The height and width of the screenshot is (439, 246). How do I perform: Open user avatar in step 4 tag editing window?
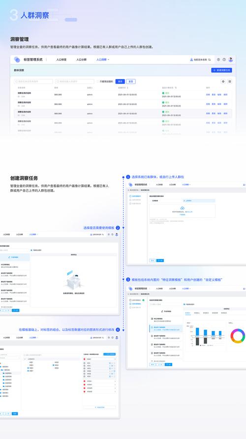click(x=117, y=338)
